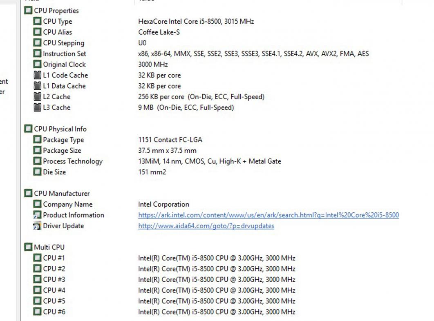Click the CPU #1 row icon
Viewport: 434px width, 321px height.
click(x=37, y=258)
